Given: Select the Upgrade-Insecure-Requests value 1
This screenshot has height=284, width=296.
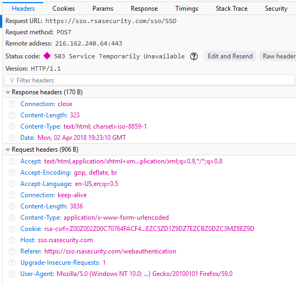Looking at the screenshot, I should (104, 263).
